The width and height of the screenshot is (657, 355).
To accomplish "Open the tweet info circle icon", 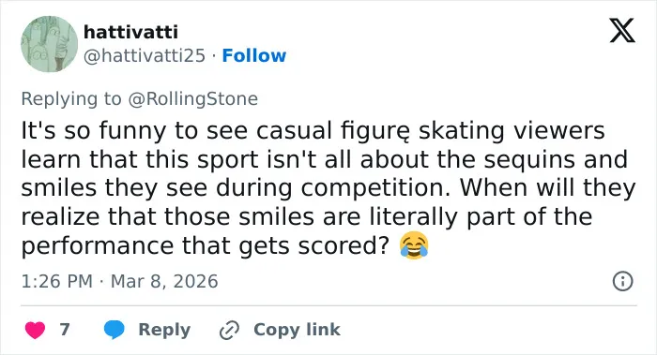I will [622, 281].
